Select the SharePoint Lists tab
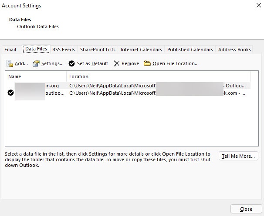 pos(98,50)
